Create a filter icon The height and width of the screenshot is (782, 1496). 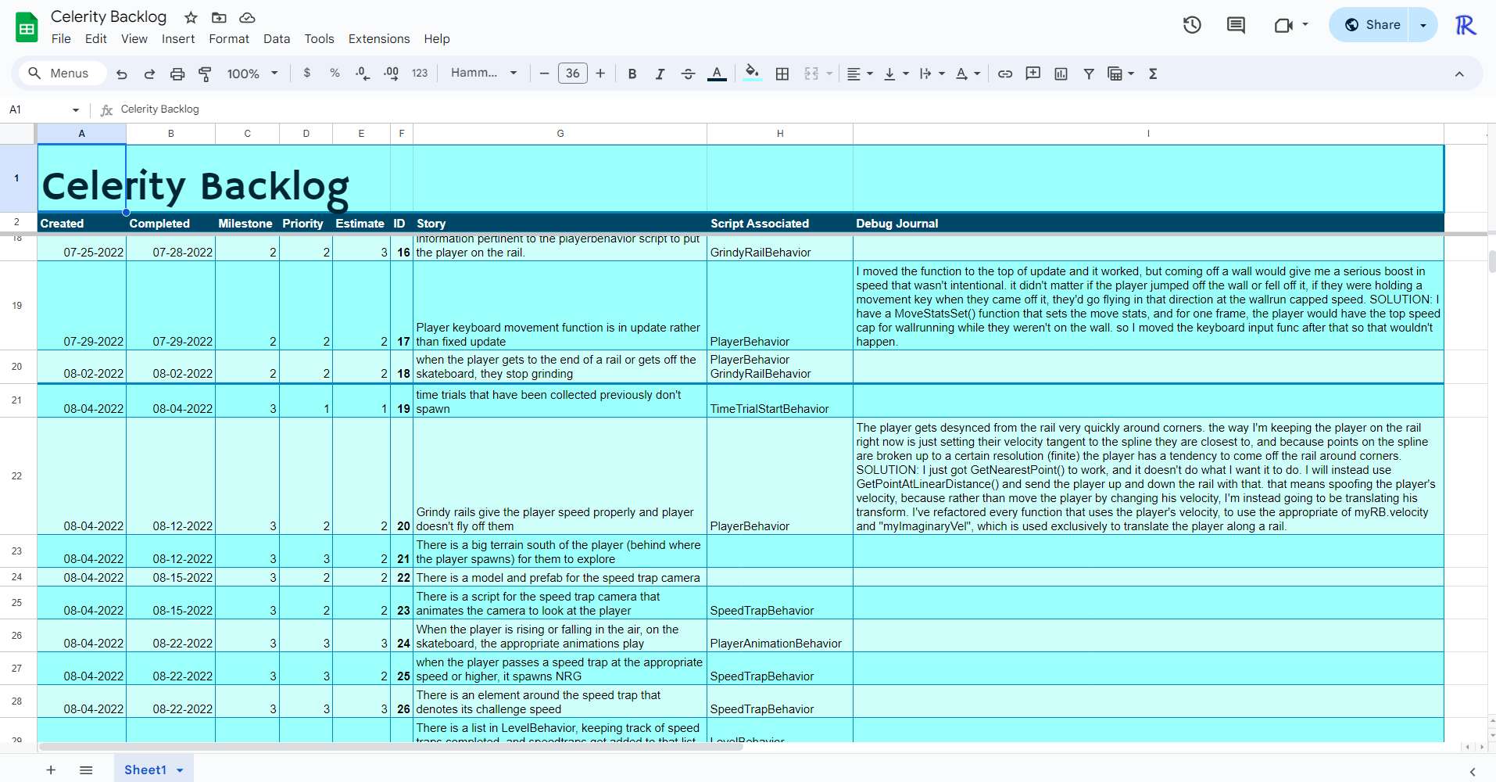click(x=1089, y=74)
